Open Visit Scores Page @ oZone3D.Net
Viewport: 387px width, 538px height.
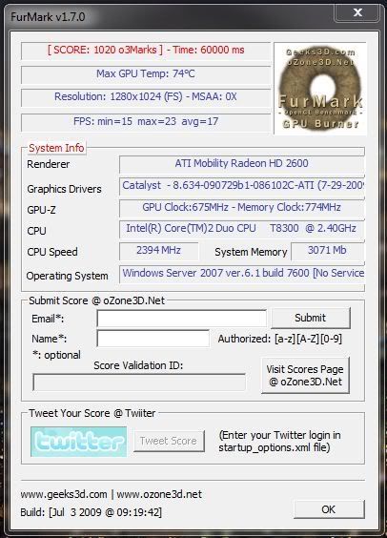305,376
